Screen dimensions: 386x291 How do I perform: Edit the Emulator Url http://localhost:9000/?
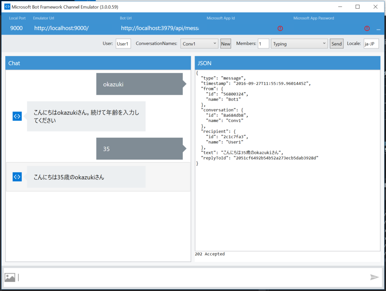[61, 28]
